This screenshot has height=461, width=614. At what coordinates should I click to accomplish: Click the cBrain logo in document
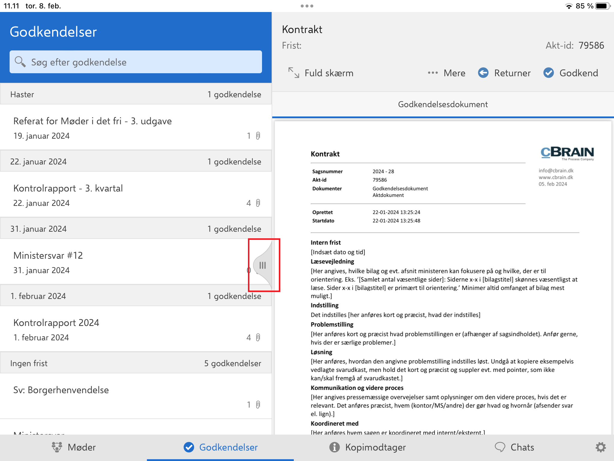[x=567, y=153]
